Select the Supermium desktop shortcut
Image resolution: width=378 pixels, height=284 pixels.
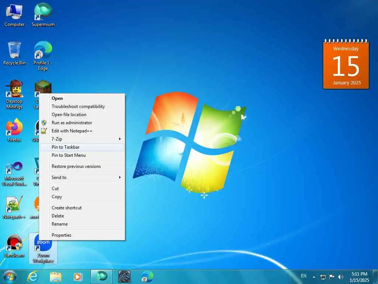(43, 16)
